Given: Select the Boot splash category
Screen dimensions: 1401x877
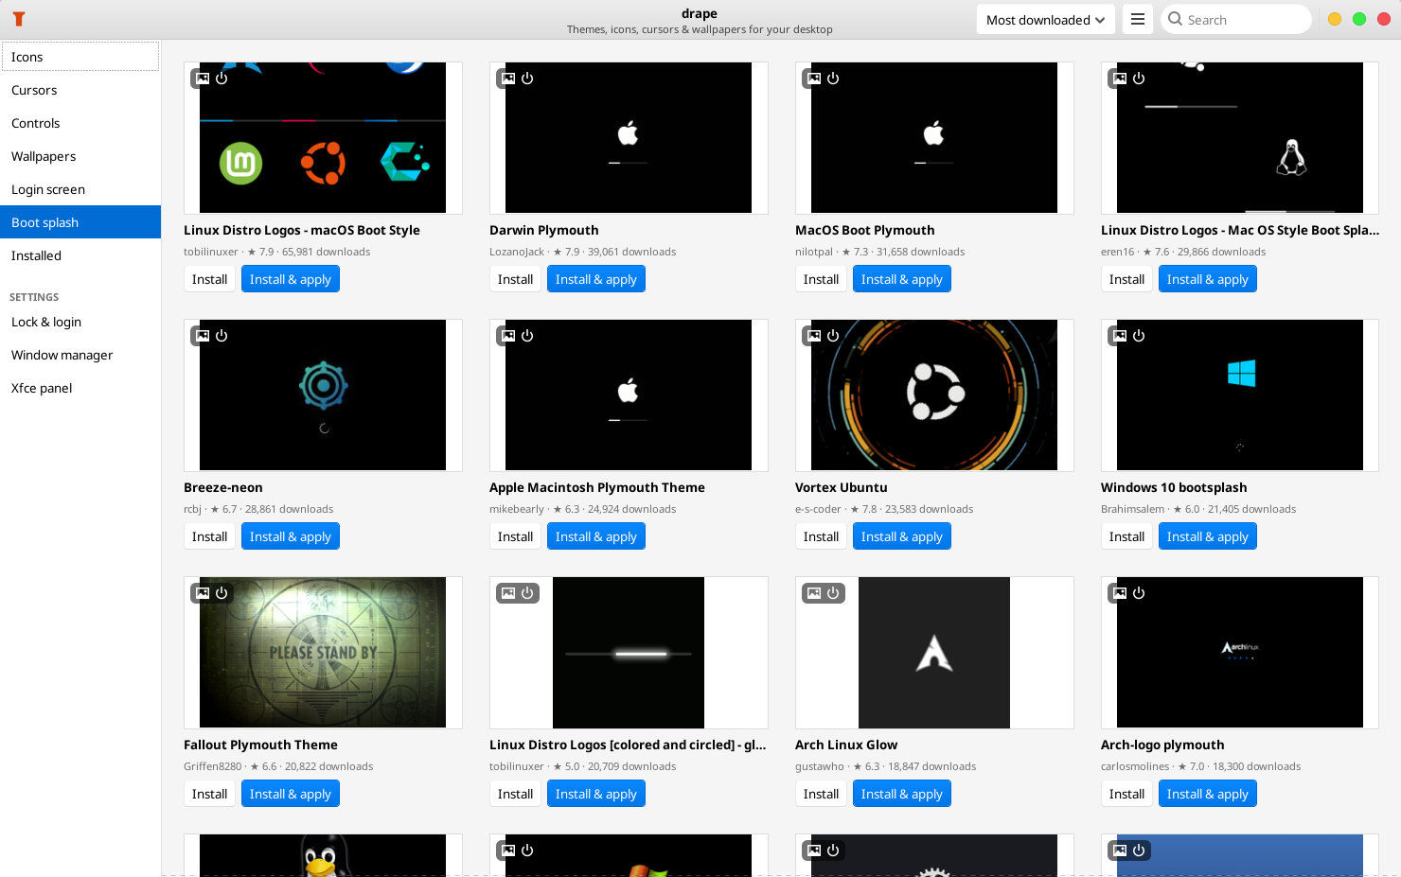Looking at the screenshot, I should (x=80, y=222).
